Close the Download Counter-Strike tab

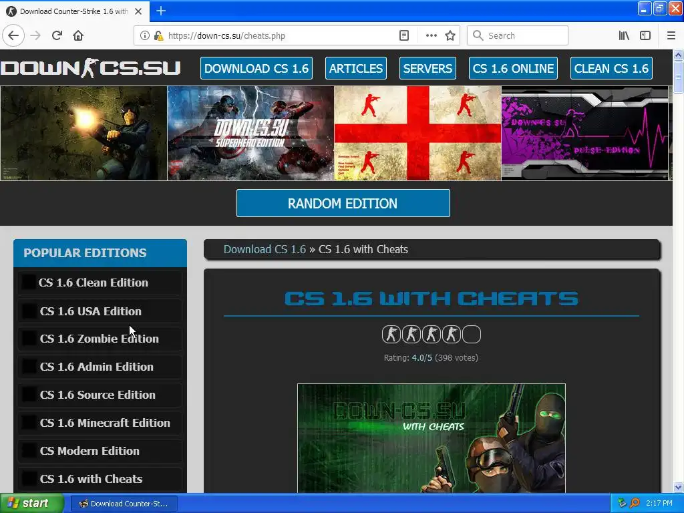click(138, 11)
